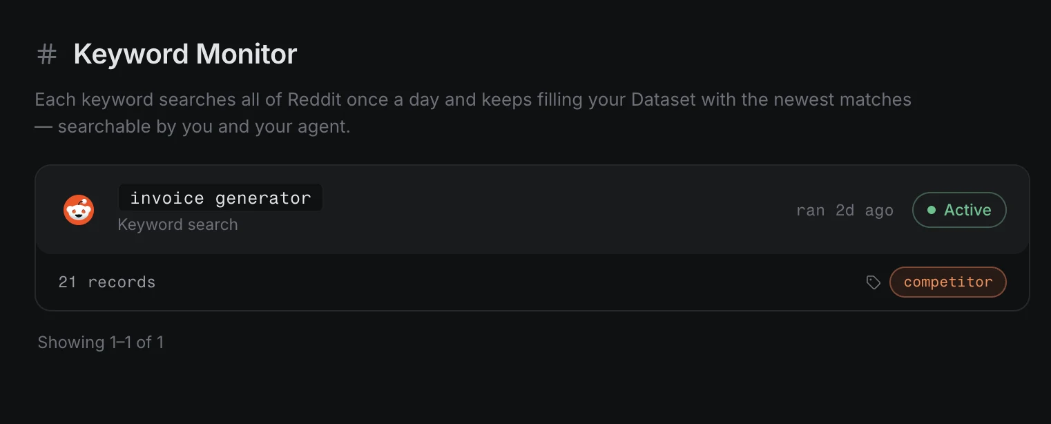The width and height of the screenshot is (1051, 424).
Task: Toggle the Active status pill
Action: coord(959,210)
